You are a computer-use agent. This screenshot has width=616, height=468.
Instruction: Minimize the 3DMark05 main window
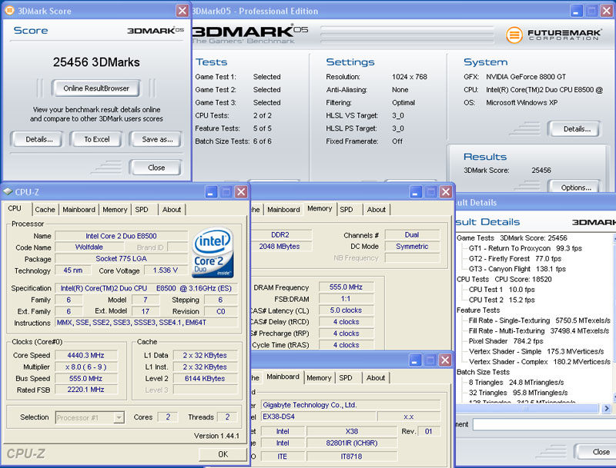click(576, 11)
